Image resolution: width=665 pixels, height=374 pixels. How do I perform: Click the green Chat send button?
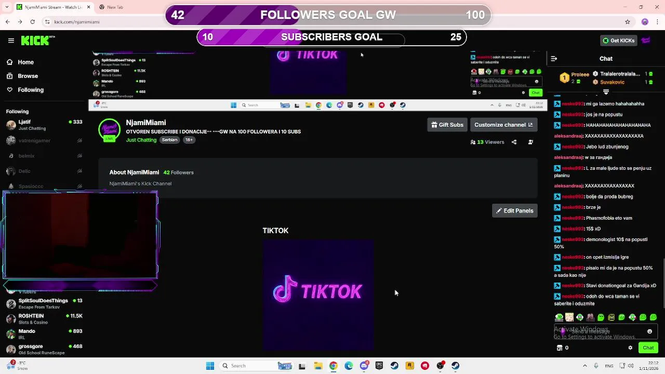[x=648, y=348]
